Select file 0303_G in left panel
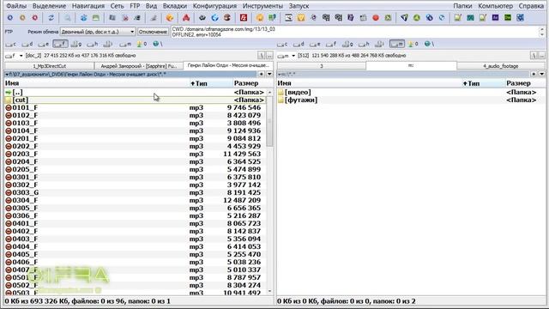 point(136,192)
